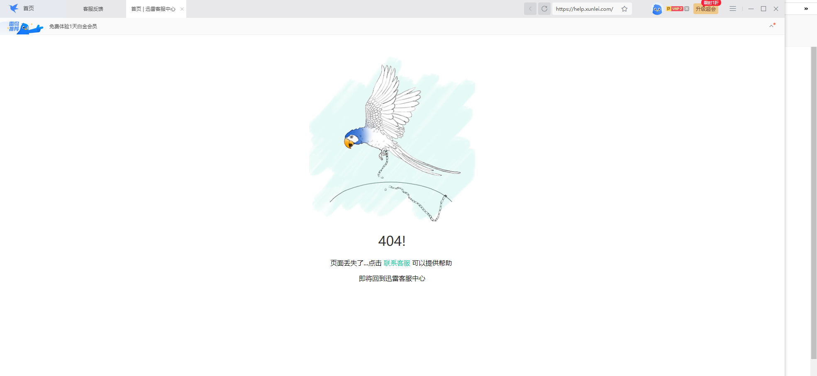This screenshot has width=817, height=376.
Task: Reload the current page
Action: click(x=544, y=8)
